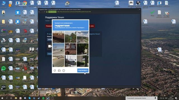Open Skype from the taskbar
Viewport: 179px width, 100px height.
pyautogui.click(x=30, y=98)
